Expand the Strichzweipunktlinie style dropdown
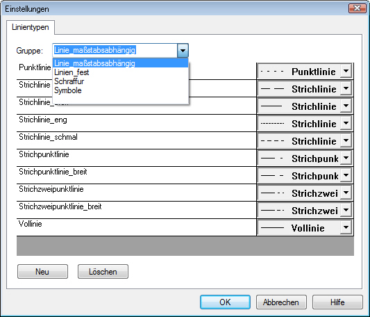370x317 pixels. tap(346, 193)
